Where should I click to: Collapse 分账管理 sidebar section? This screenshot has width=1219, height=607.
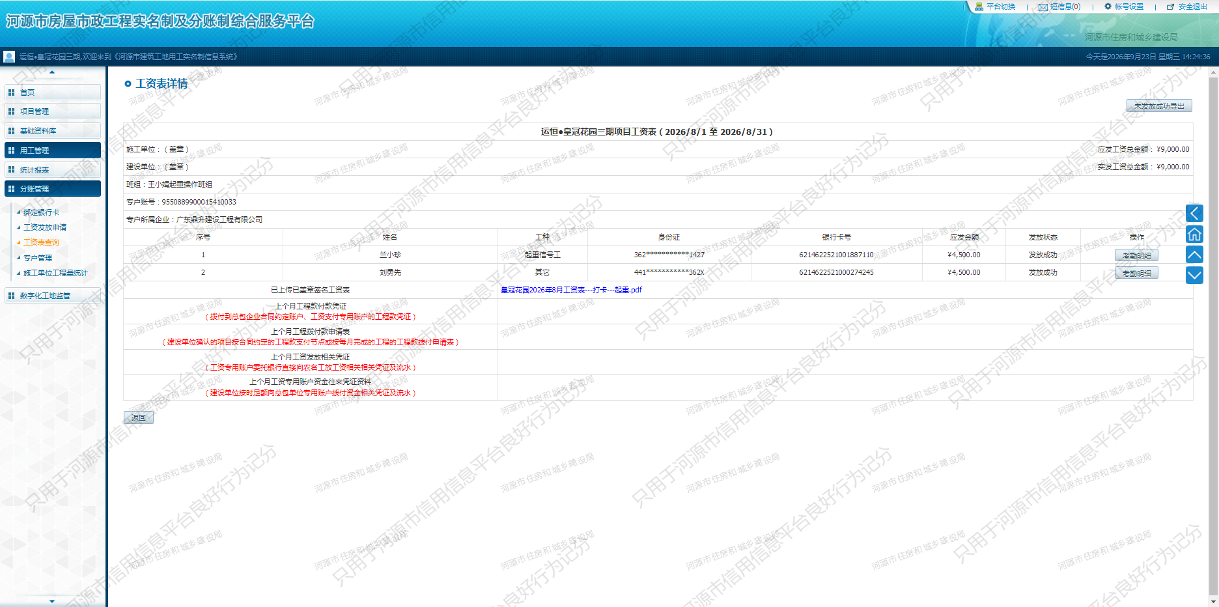[x=53, y=189]
